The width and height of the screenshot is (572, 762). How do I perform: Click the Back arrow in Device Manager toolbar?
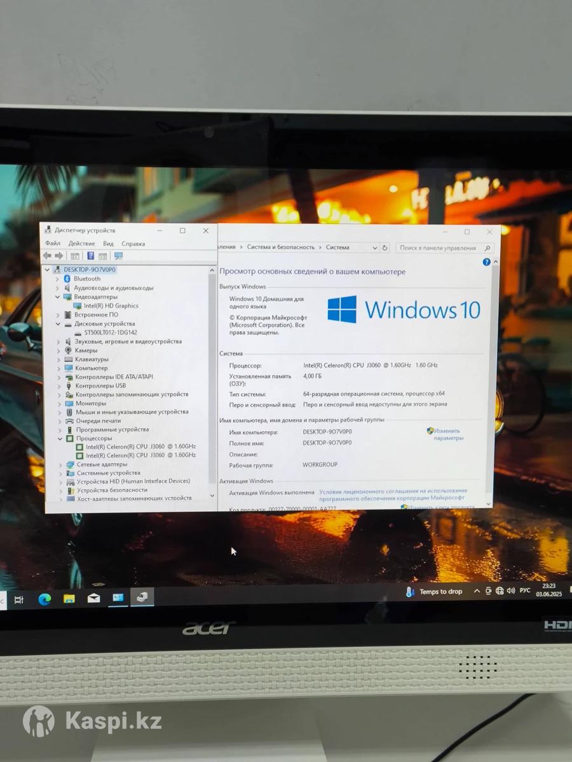point(47,256)
